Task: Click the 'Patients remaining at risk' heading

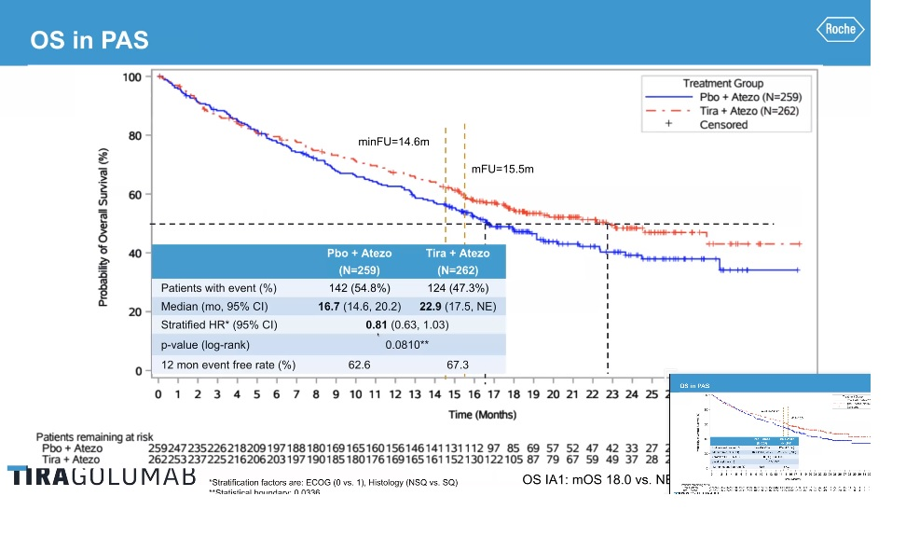Action: (x=94, y=437)
